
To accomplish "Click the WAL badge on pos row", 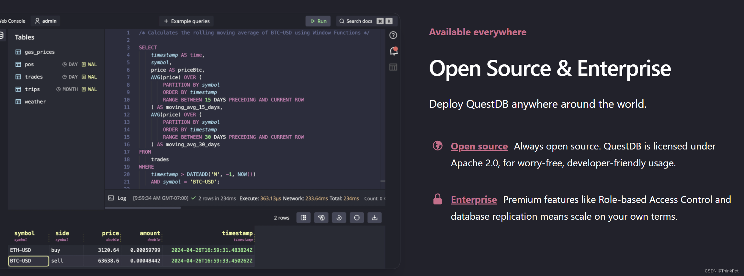I will coord(89,64).
